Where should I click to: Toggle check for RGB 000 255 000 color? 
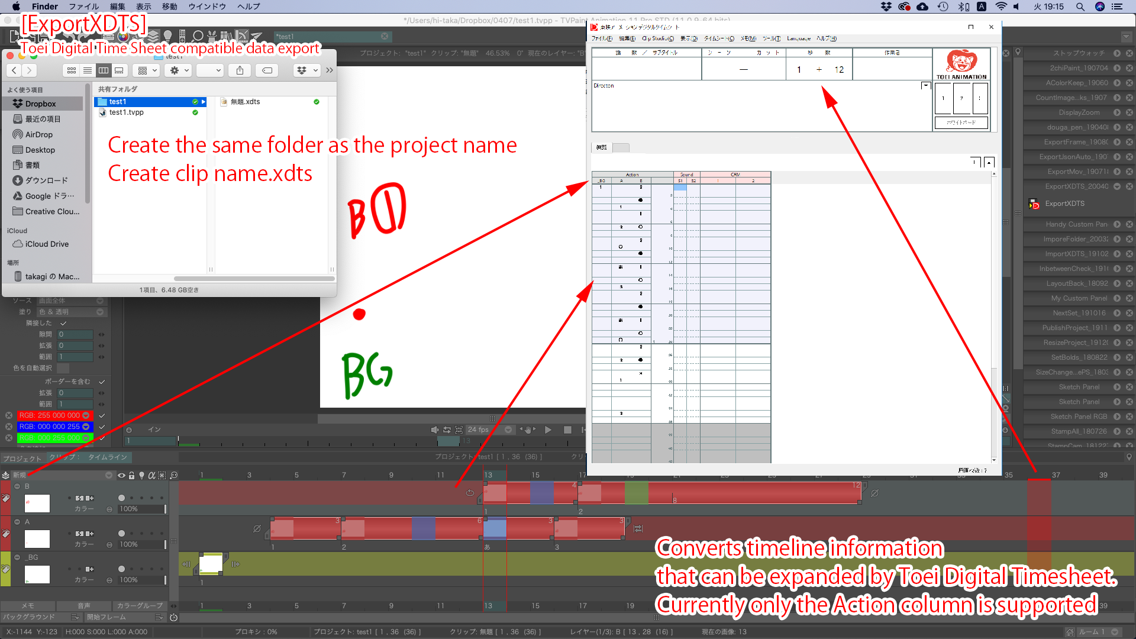pyautogui.click(x=102, y=438)
